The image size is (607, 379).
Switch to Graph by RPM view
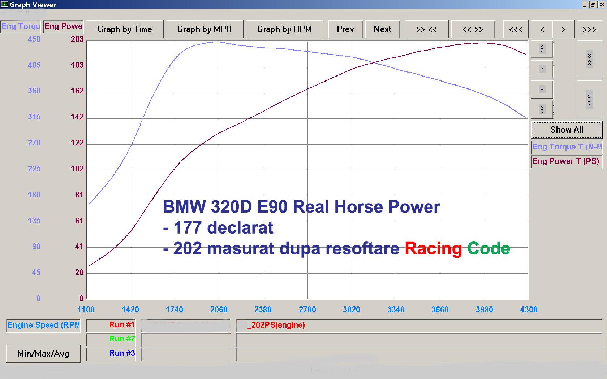click(x=284, y=30)
